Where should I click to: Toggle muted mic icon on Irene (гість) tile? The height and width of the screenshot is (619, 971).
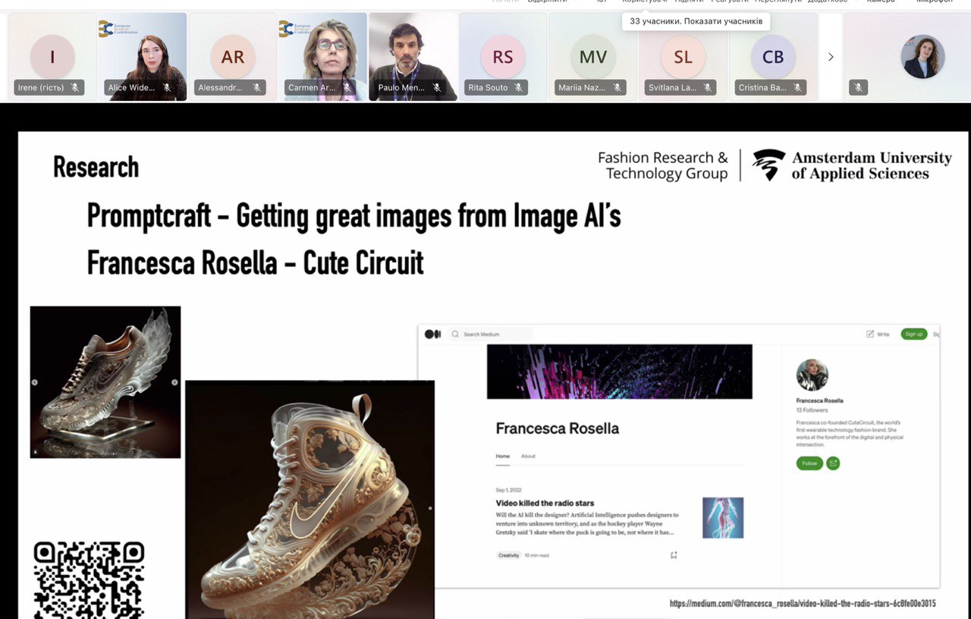click(75, 88)
